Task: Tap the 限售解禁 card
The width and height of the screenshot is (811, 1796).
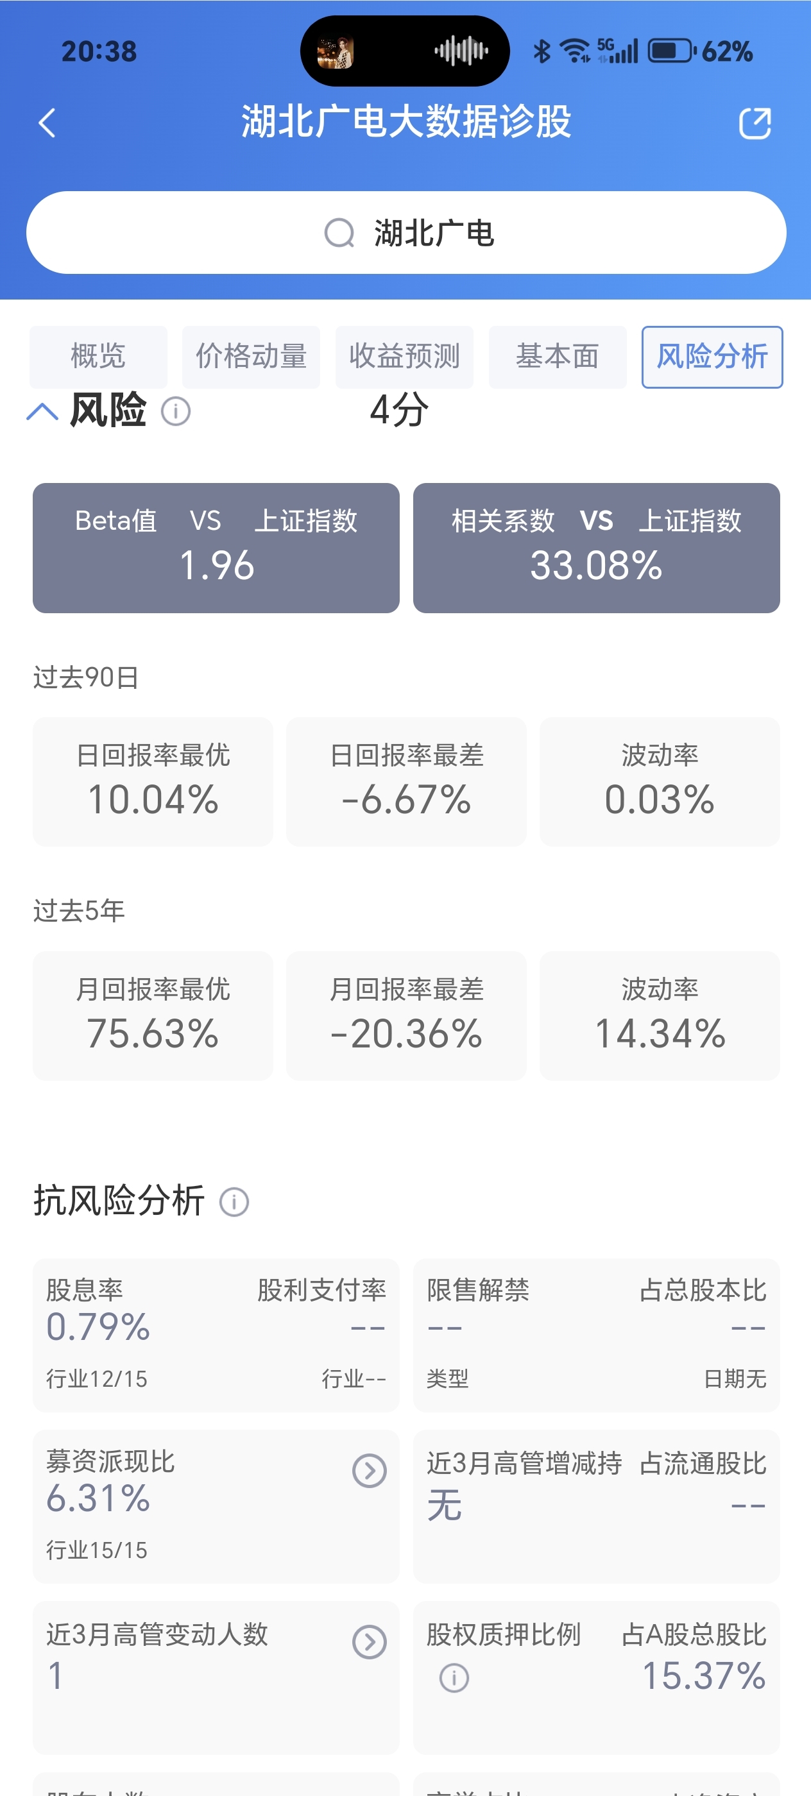Action: click(596, 1335)
